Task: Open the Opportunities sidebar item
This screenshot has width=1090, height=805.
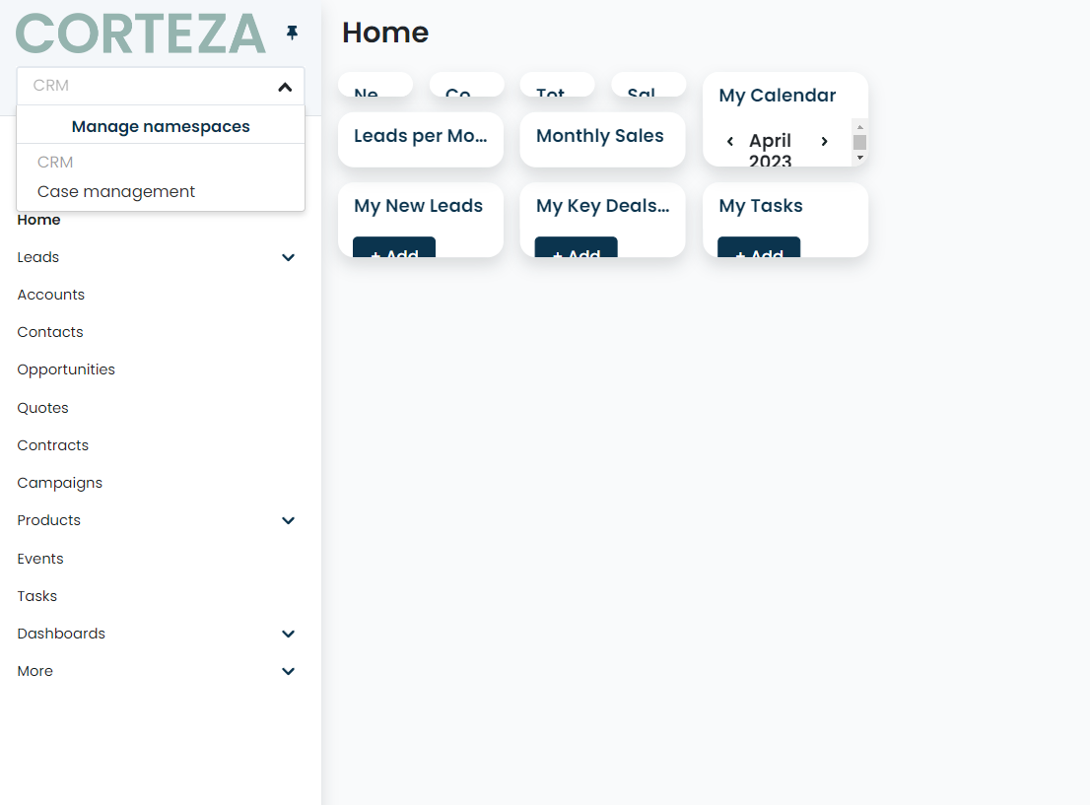Action: coord(65,369)
